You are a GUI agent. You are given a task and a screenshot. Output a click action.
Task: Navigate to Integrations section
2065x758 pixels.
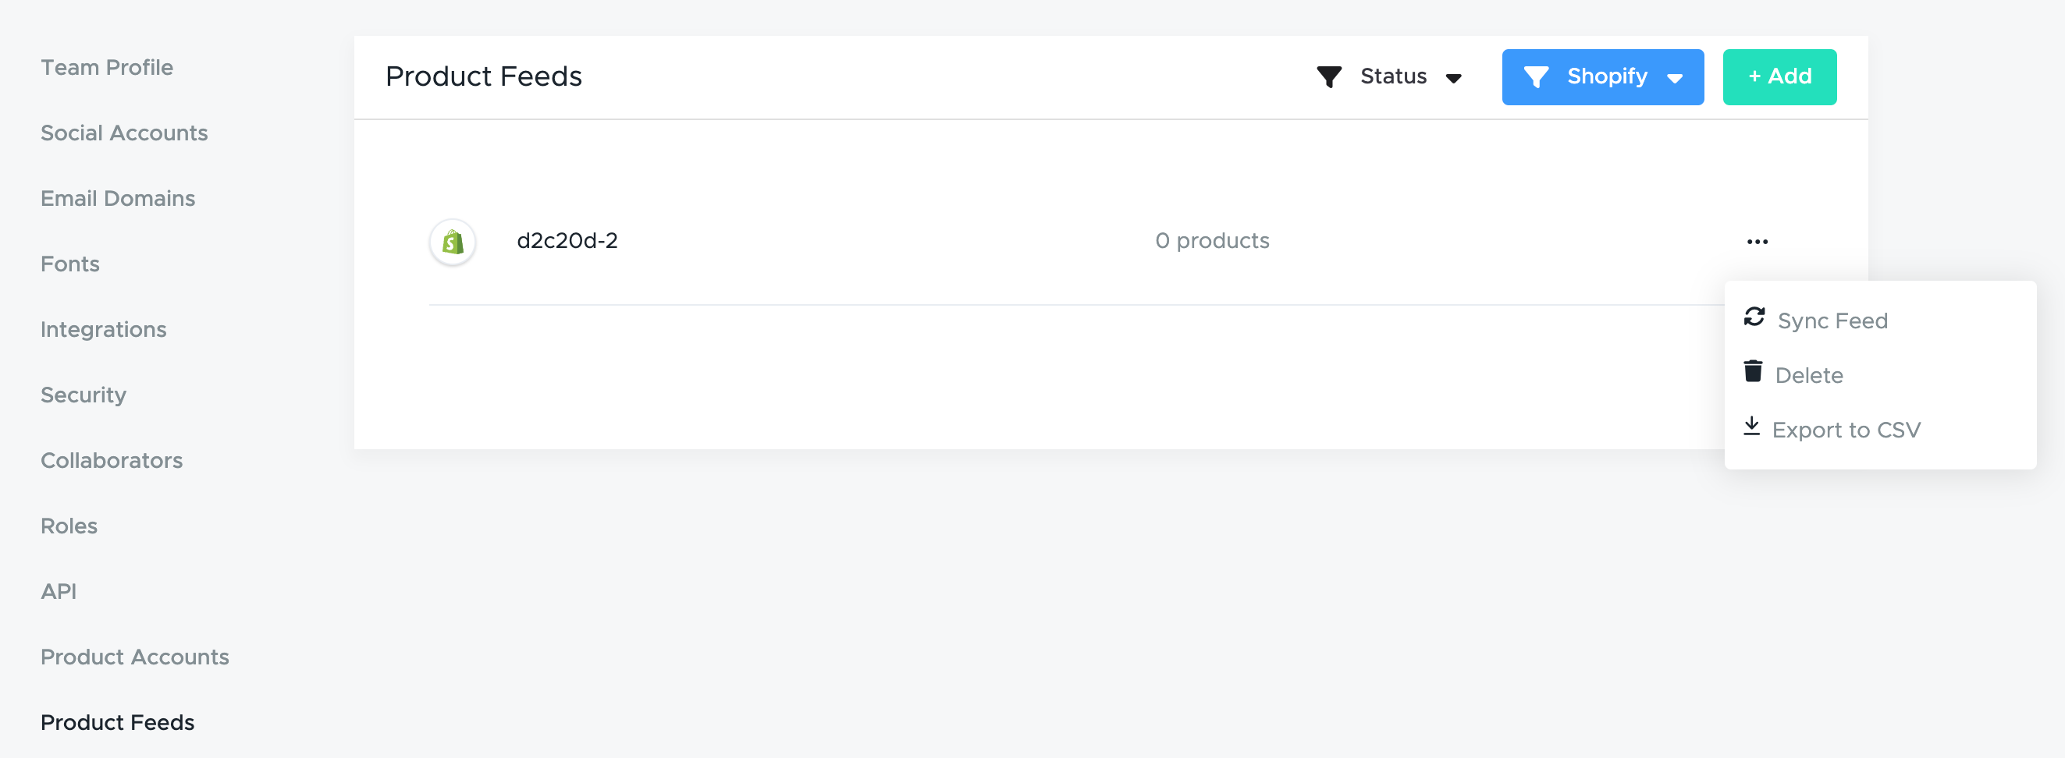point(104,329)
